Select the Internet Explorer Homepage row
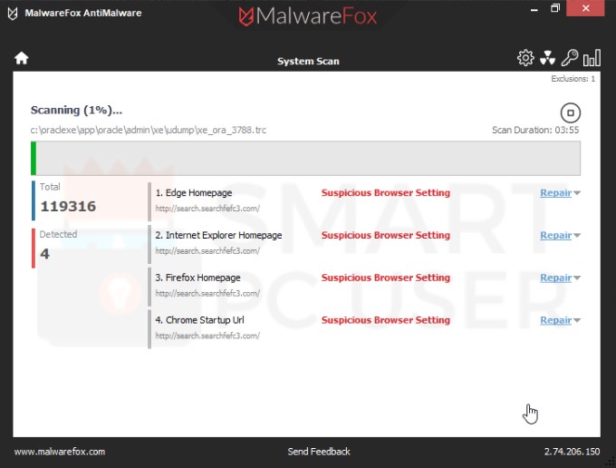Viewport: 616px width, 468px height. point(364,244)
